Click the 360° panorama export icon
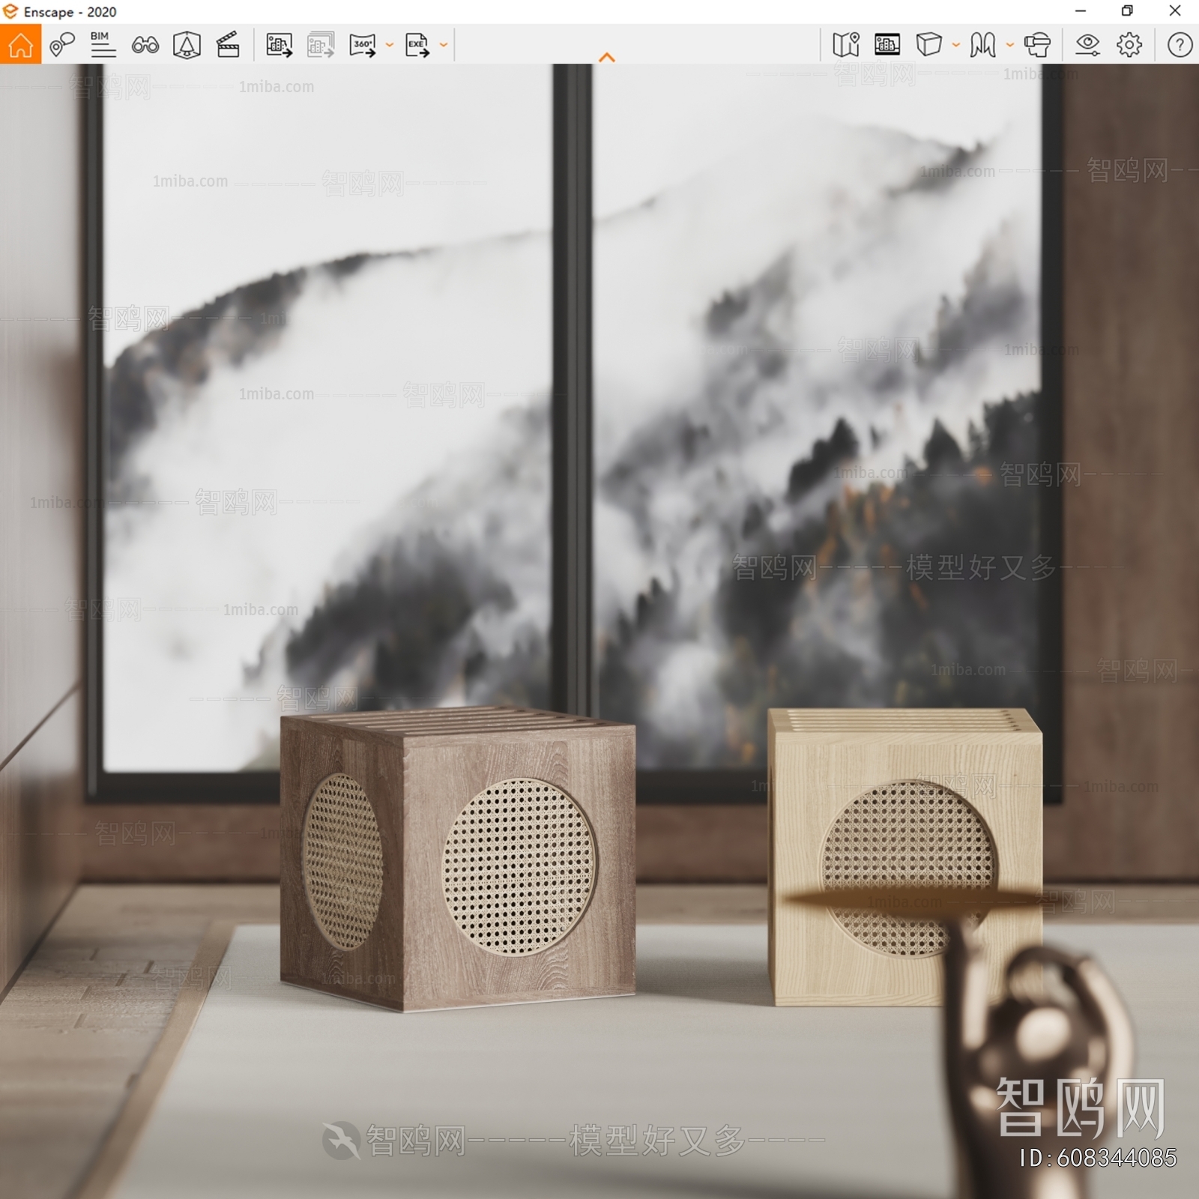This screenshot has height=1199, width=1199. click(363, 45)
